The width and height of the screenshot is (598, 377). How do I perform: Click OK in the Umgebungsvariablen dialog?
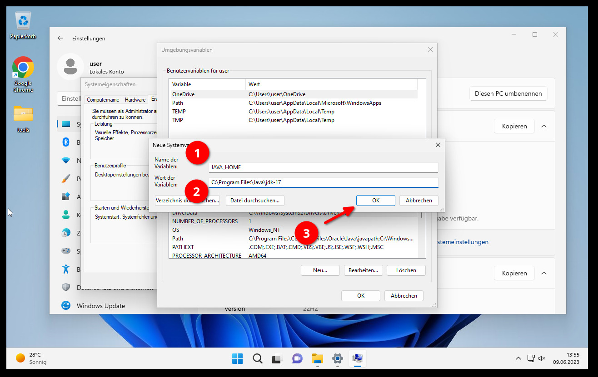tap(361, 295)
